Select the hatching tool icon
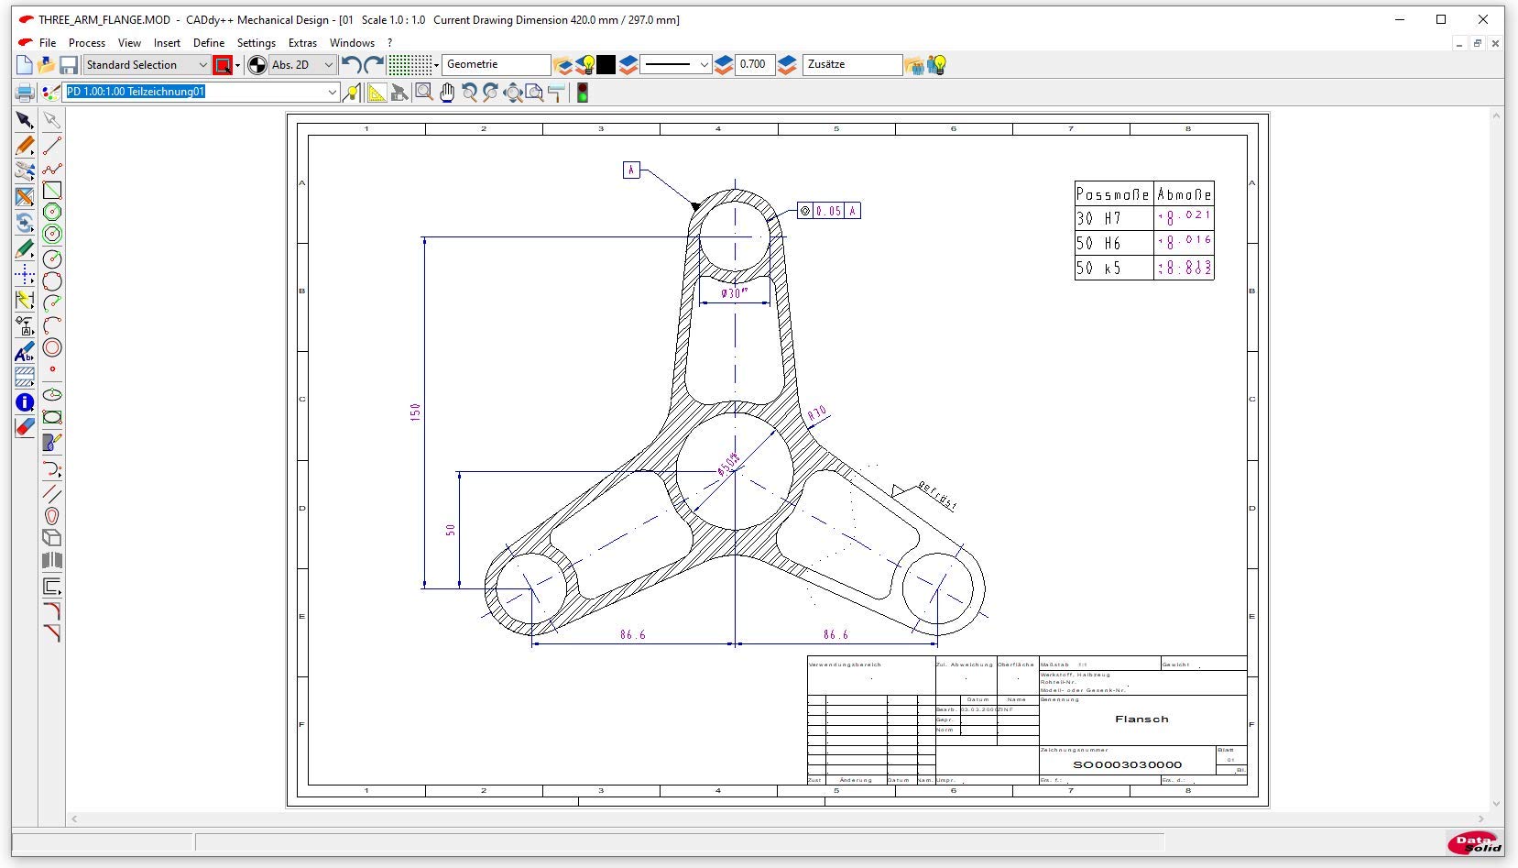The height and width of the screenshot is (868, 1518). [25, 377]
